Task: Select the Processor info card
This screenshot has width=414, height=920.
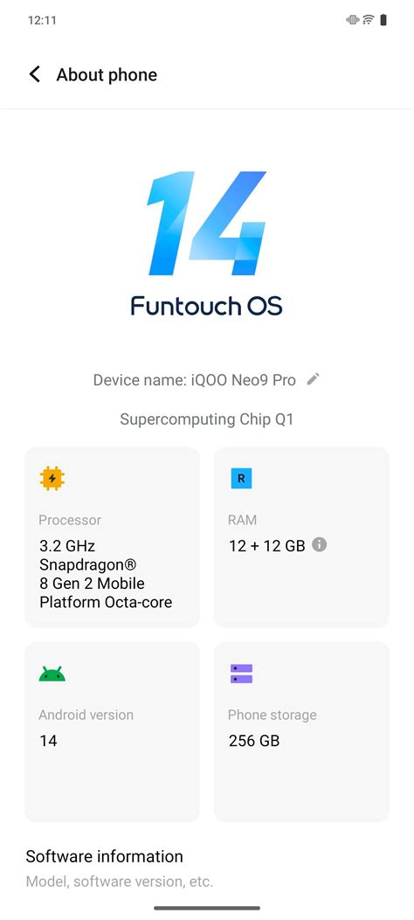Action: [x=112, y=536]
